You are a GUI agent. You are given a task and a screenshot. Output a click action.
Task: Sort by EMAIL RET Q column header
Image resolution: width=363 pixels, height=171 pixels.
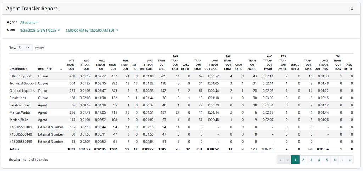click(295, 67)
